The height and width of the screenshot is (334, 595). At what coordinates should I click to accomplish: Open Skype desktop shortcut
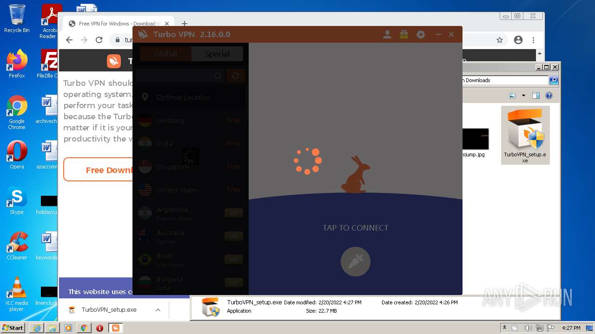pyautogui.click(x=17, y=200)
